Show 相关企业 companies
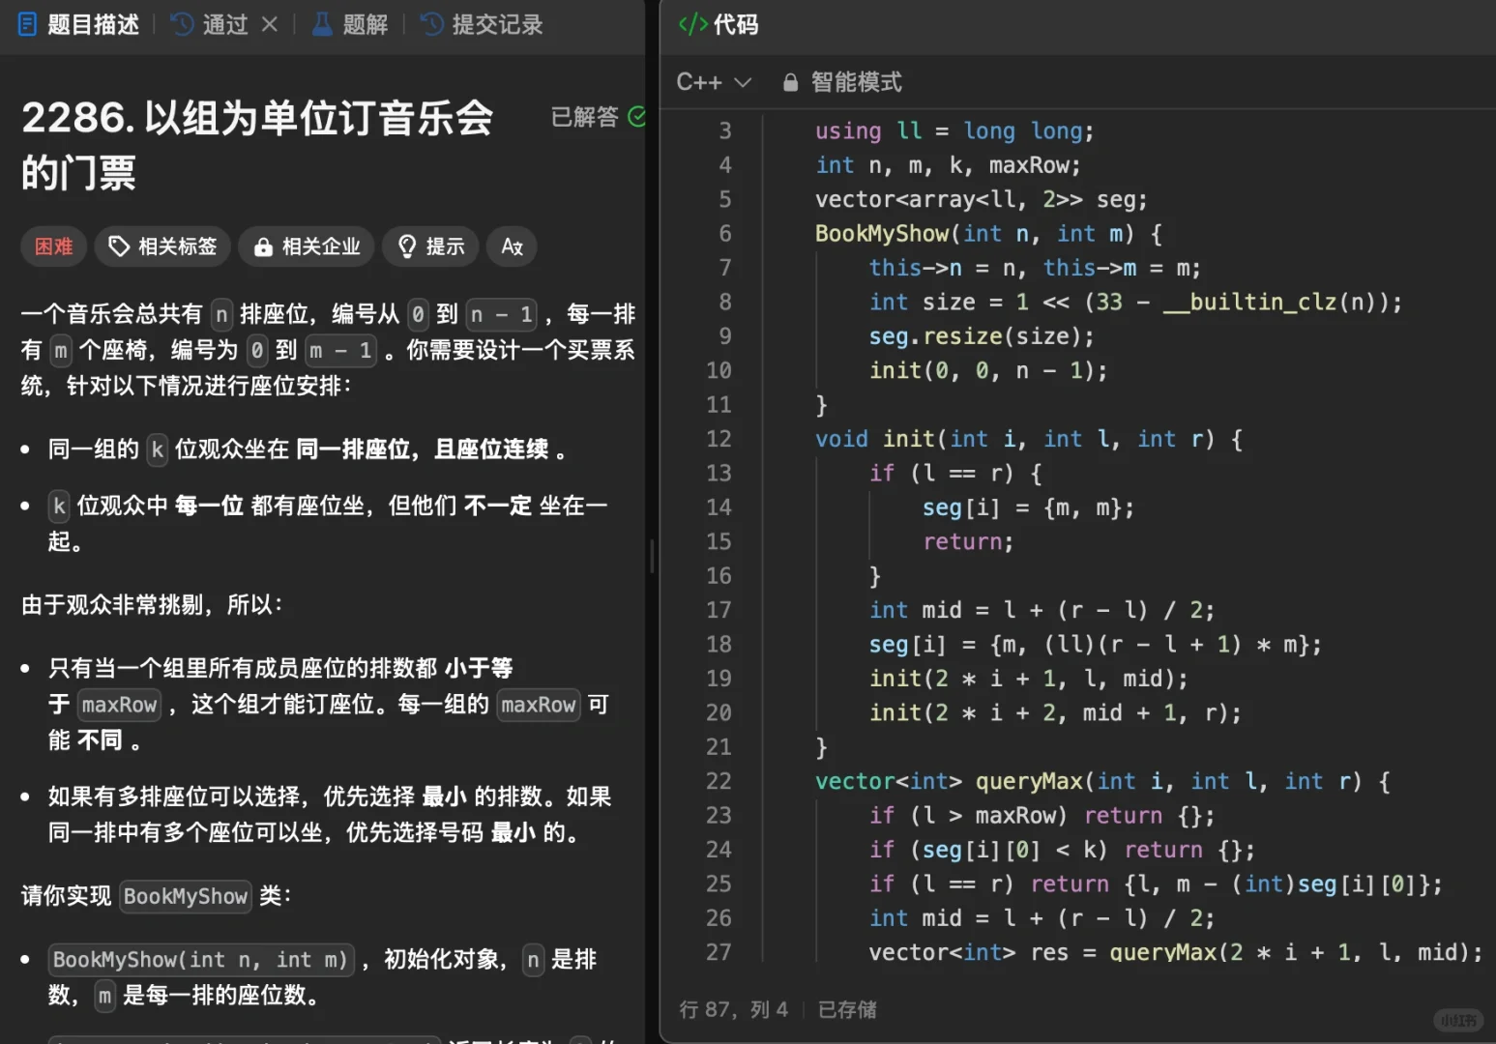 click(x=307, y=246)
